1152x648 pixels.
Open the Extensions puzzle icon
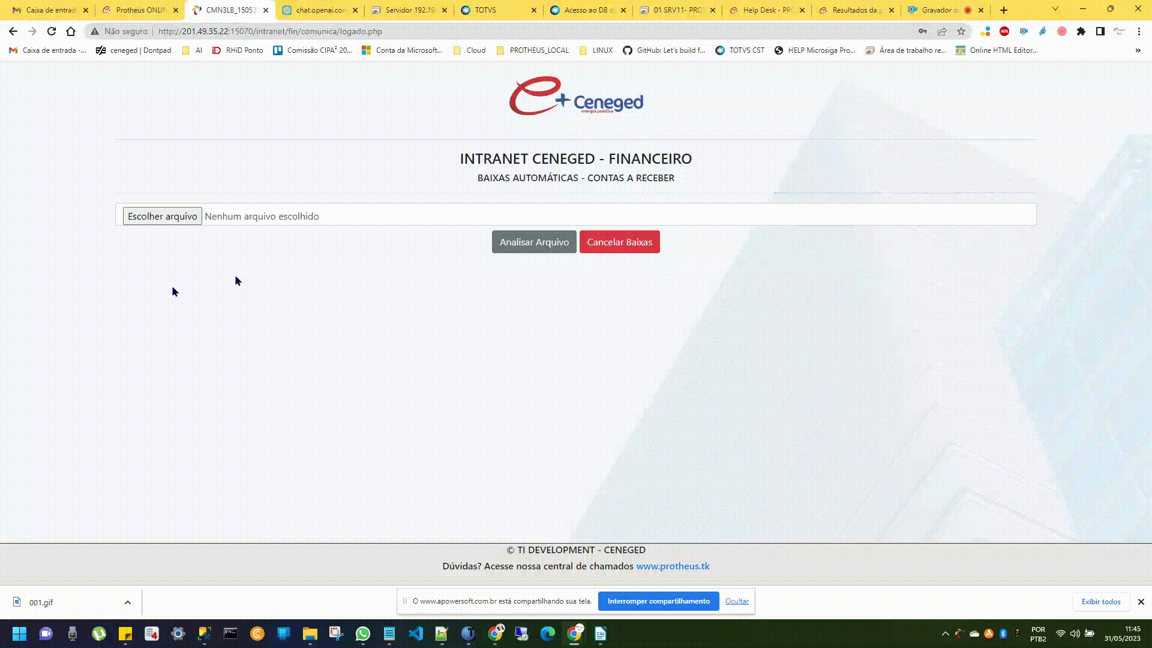tap(1081, 31)
